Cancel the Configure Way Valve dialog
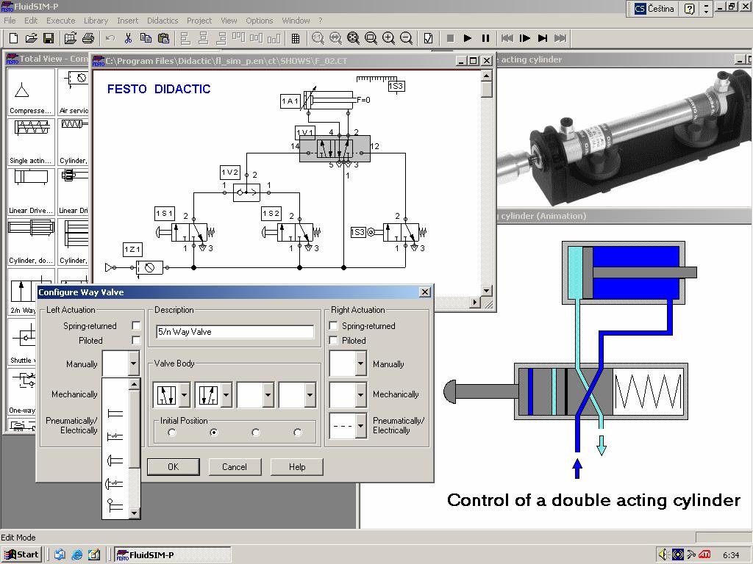The width and height of the screenshot is (753, 564). pos(235,466)
